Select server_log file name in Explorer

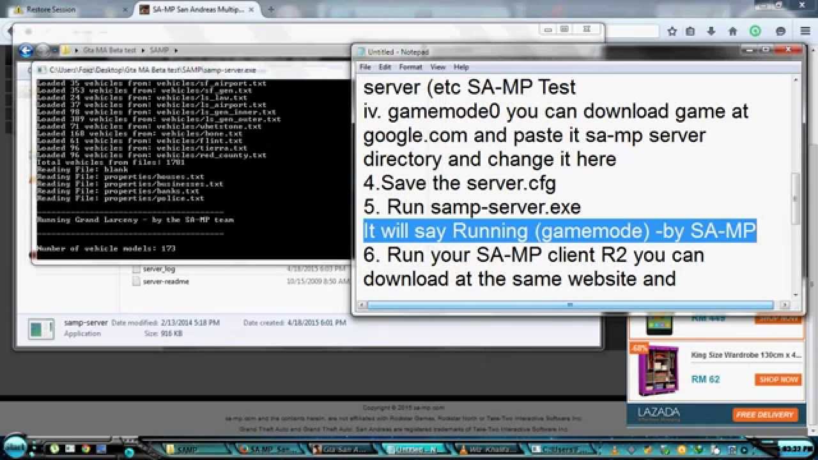pyautogui.click(x=159, y=269)
